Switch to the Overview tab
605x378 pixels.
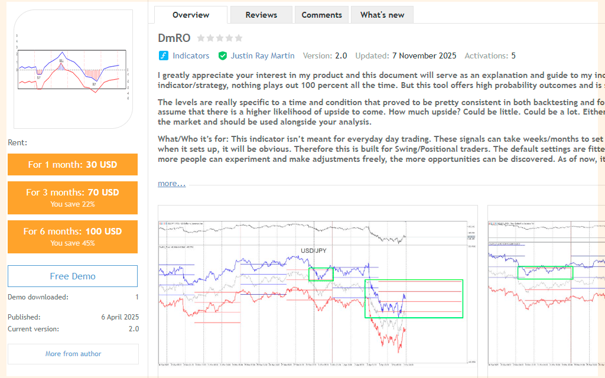point(191,15)
